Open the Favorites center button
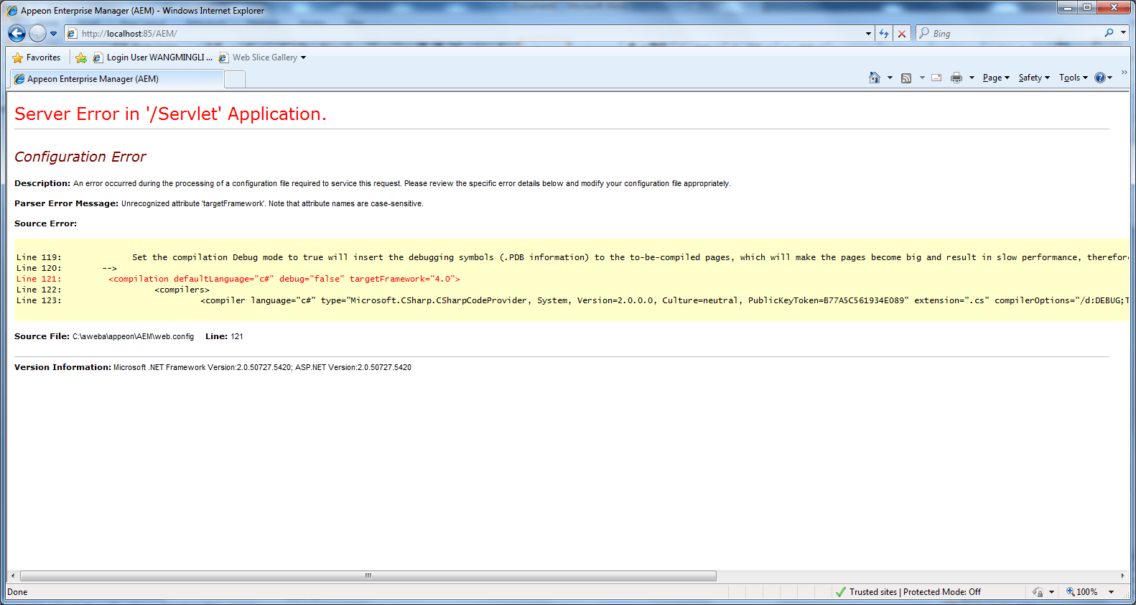 click(x=36, y=57)
